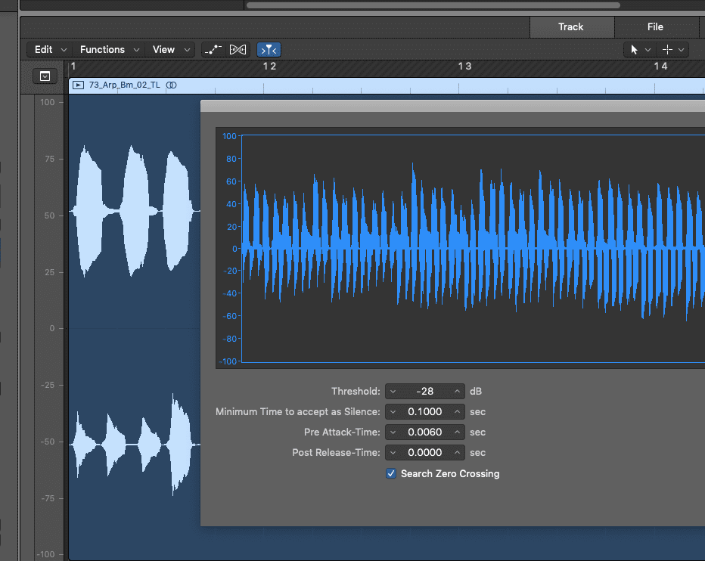Open the Functions dropdown menu

(x=110, y=50)
